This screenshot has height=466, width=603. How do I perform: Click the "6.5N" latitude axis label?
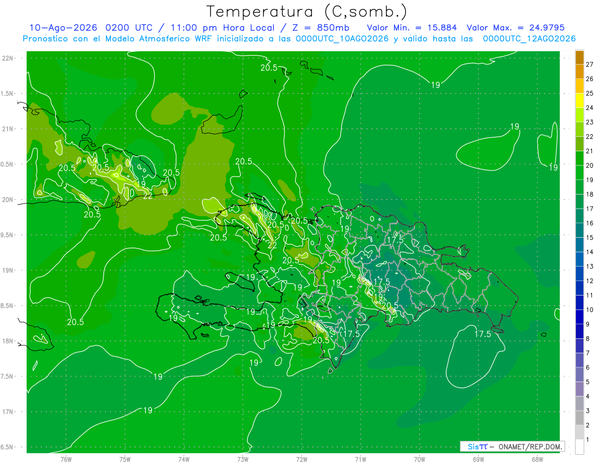(8, 447)
